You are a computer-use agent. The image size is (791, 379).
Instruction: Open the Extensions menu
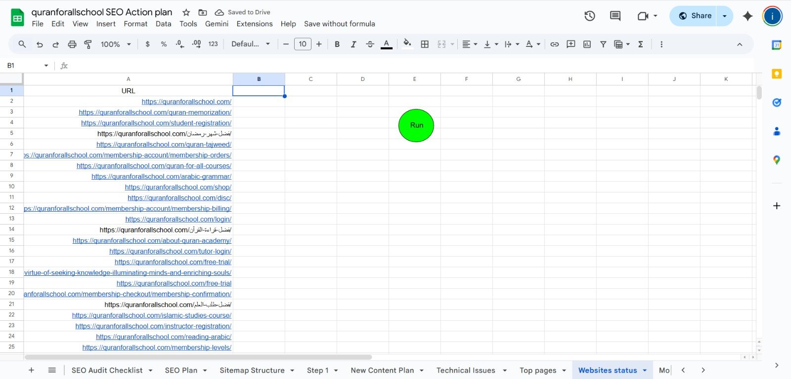(254, 24)
